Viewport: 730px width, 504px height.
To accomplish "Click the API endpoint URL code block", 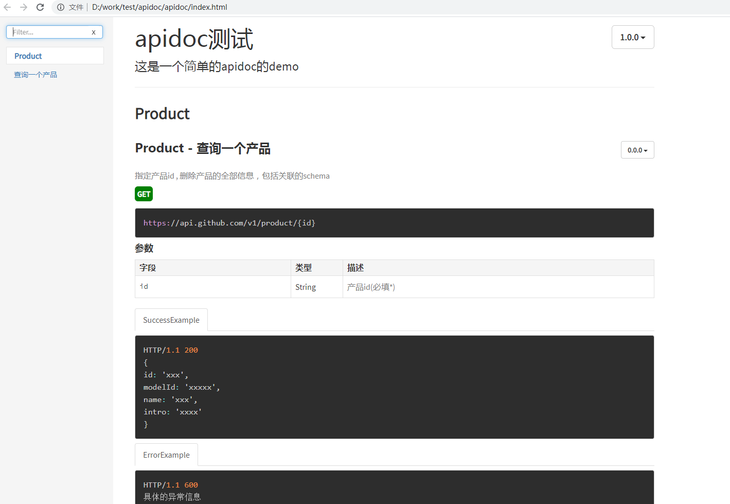I will pyautogui.click(x=395, y=223).
